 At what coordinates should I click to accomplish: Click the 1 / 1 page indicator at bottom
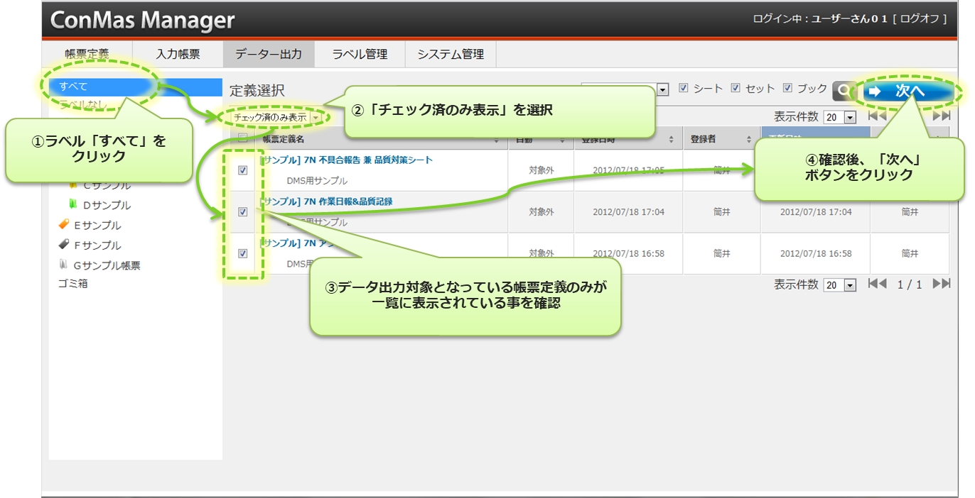pos(910,284)
